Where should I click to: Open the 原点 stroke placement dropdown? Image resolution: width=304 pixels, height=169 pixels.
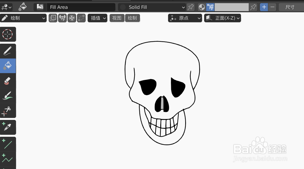[185, 18]
